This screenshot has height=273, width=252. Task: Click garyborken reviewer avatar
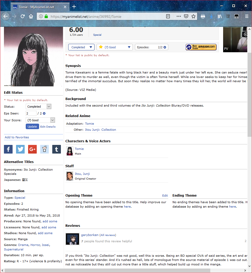click(x=72, y=239)
